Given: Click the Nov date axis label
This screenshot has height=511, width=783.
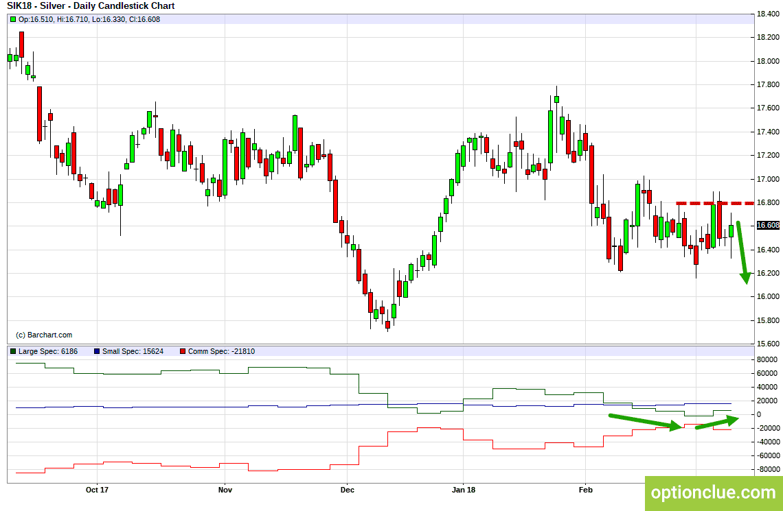Looking at the screenshot, I should 225,490.
